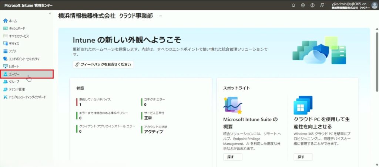
Task: Click the エンドポイント セキュリティ shield icon
Action: coord(5,59)
